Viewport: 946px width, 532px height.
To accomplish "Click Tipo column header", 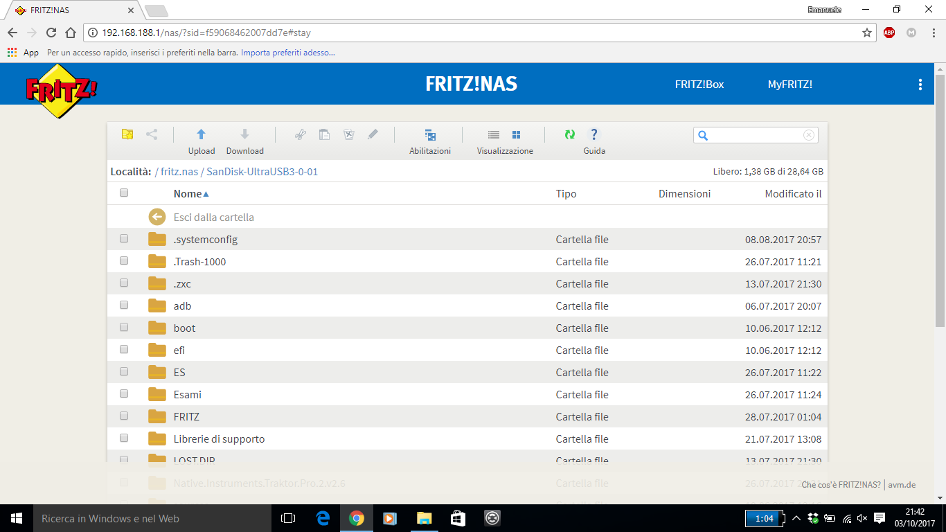I will coord(566,194).
